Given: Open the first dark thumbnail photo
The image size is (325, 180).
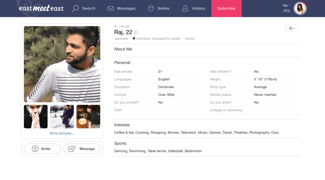Looking at the screenshot, I should click(36, 117).
